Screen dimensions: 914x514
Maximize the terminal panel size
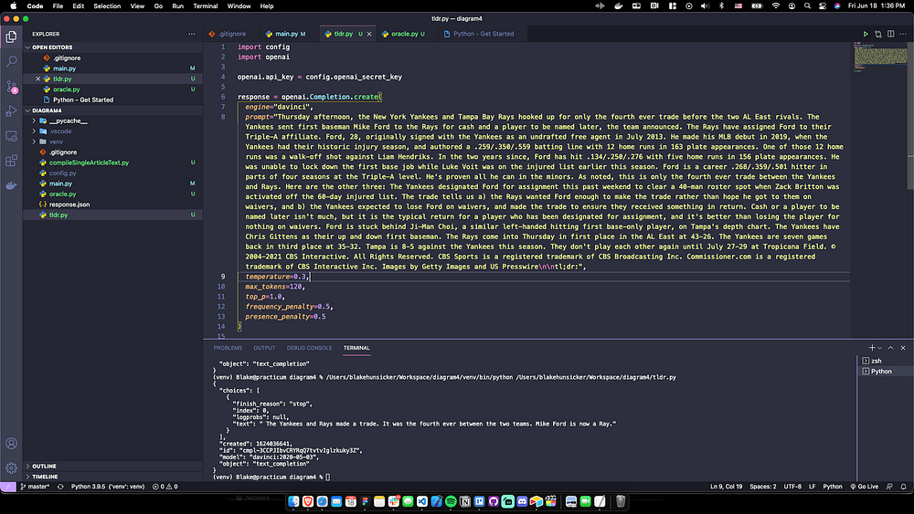890,348
